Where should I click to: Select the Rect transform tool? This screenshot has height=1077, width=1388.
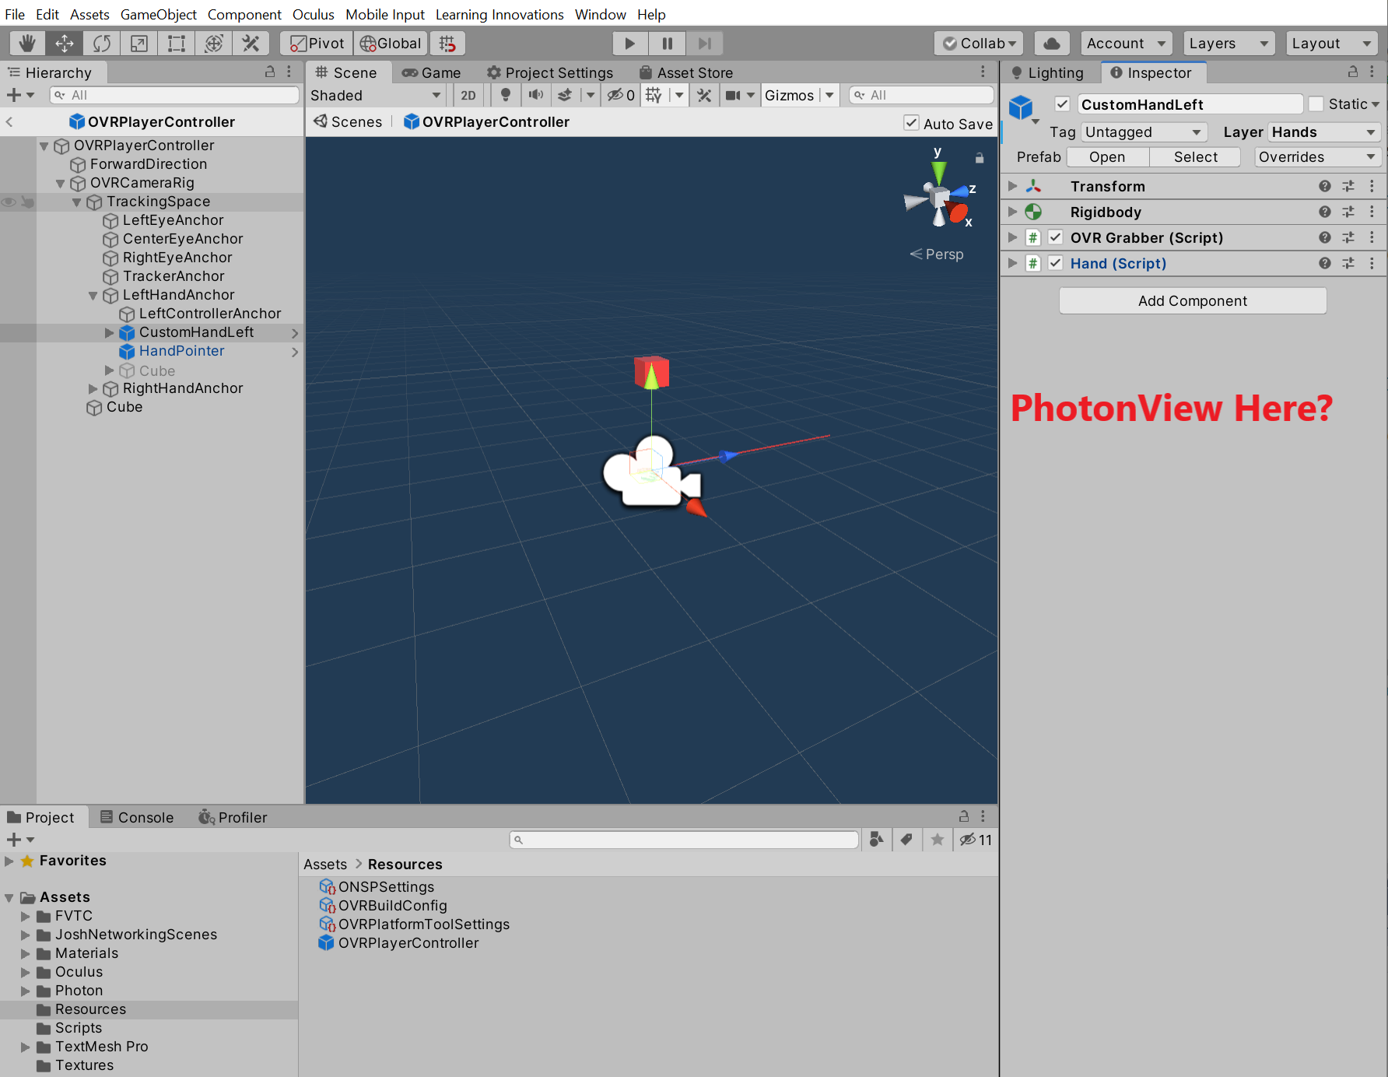[177, 44]
